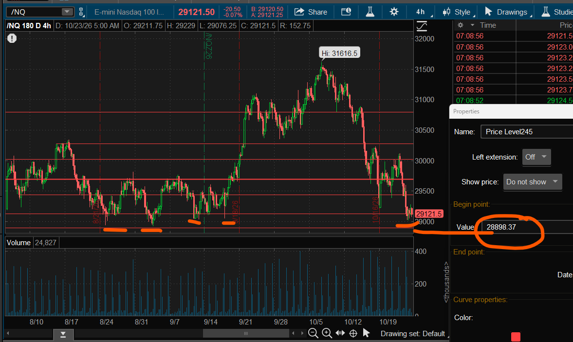Open the Studies menu
The height and width of the screenshot is (342, 573).
pos(557,12)
